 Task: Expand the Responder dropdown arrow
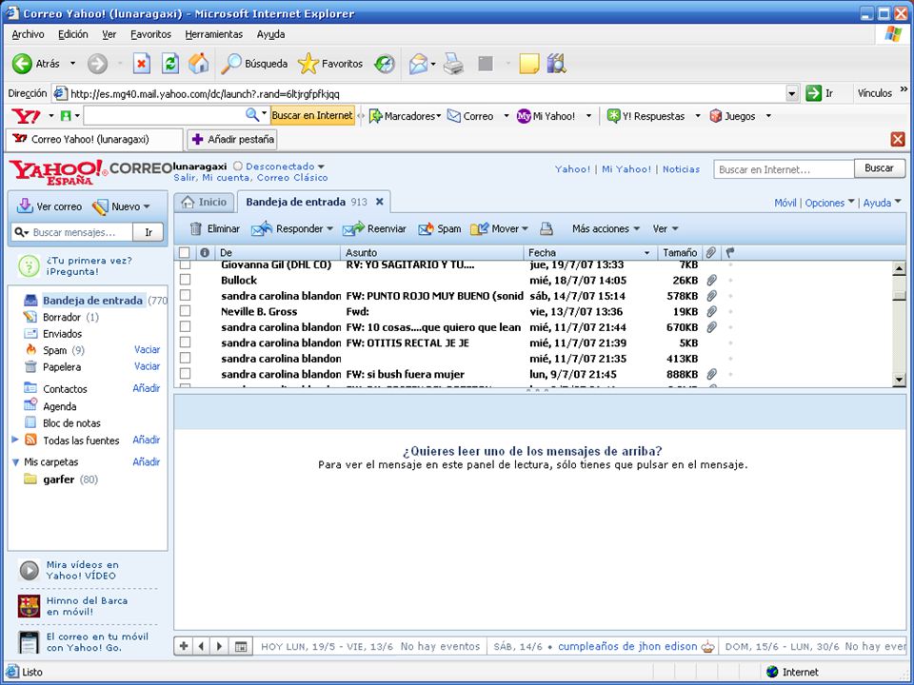click(x=330, y=229)
